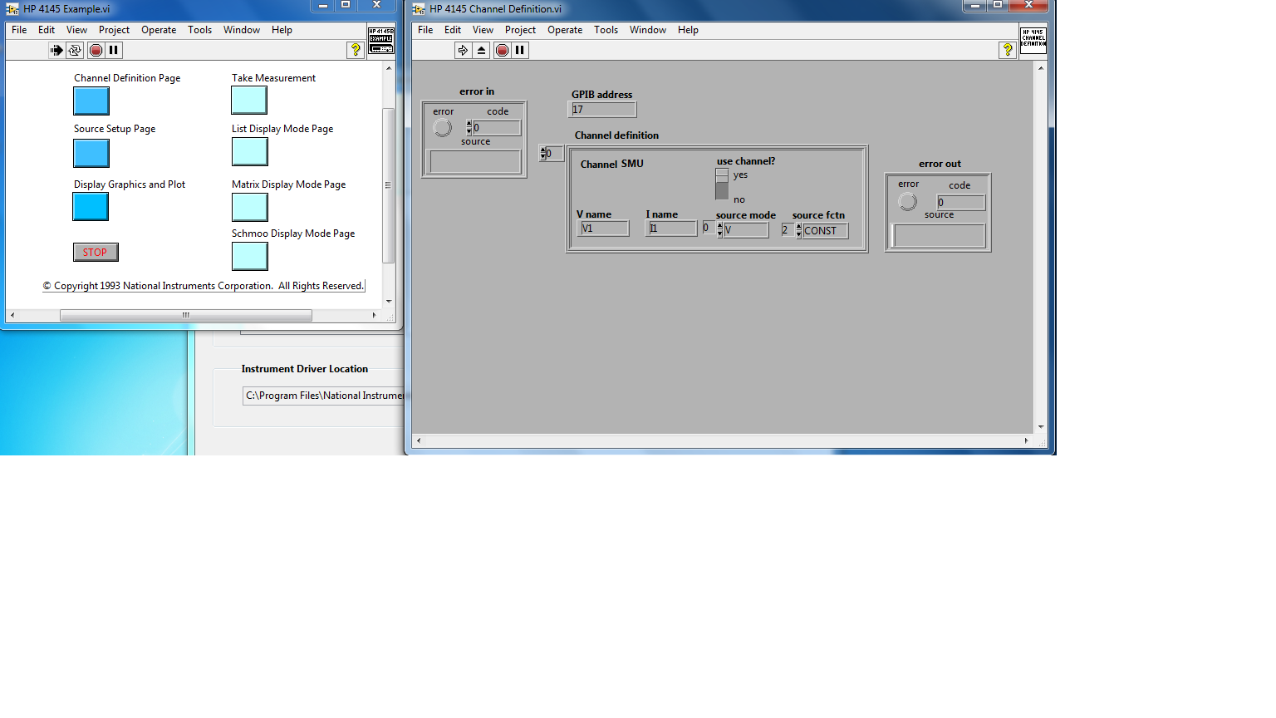Click the I name input field
Viewport: 1276px width, 718px height.
(x=671, y=229)
